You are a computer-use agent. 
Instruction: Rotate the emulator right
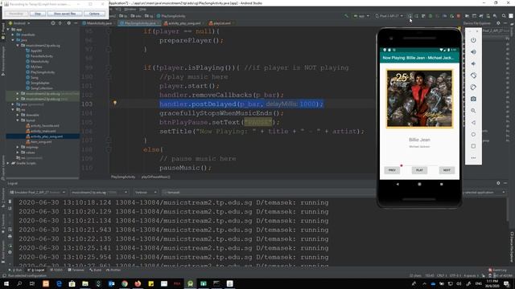(x=473, y=88)
